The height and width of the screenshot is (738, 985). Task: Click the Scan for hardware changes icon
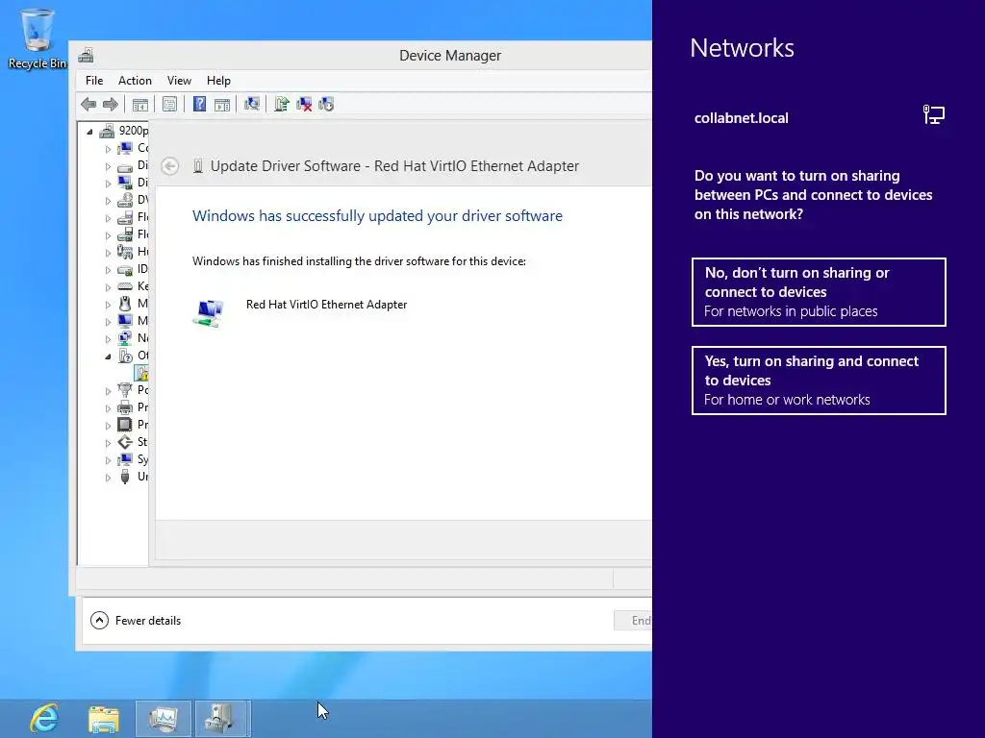coord(252,104)
